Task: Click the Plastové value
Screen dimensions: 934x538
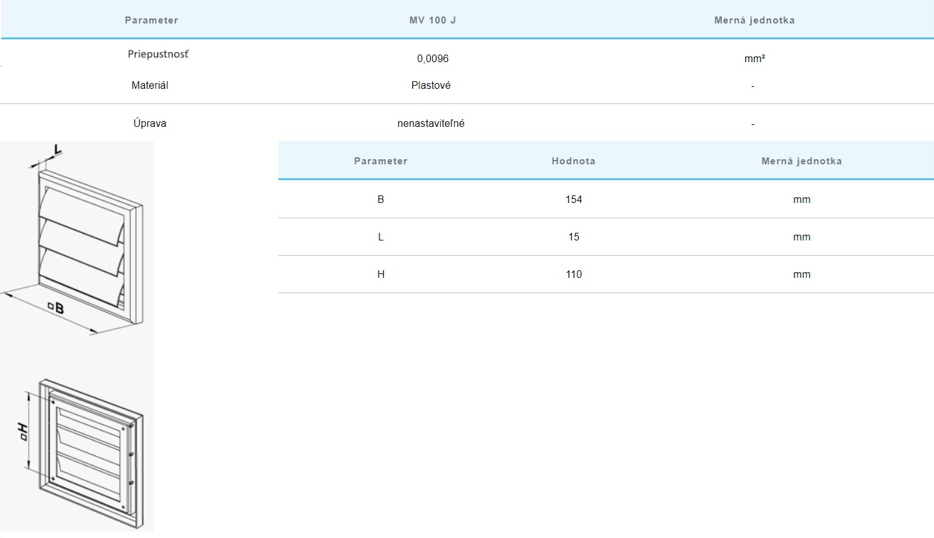Action: pyautogui.click(x=431, y=85)
